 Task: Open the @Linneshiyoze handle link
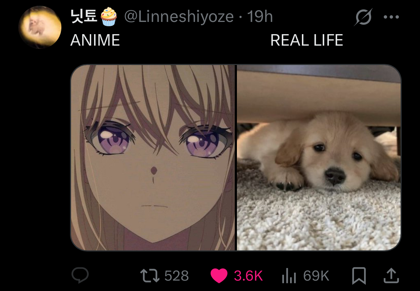179,17
